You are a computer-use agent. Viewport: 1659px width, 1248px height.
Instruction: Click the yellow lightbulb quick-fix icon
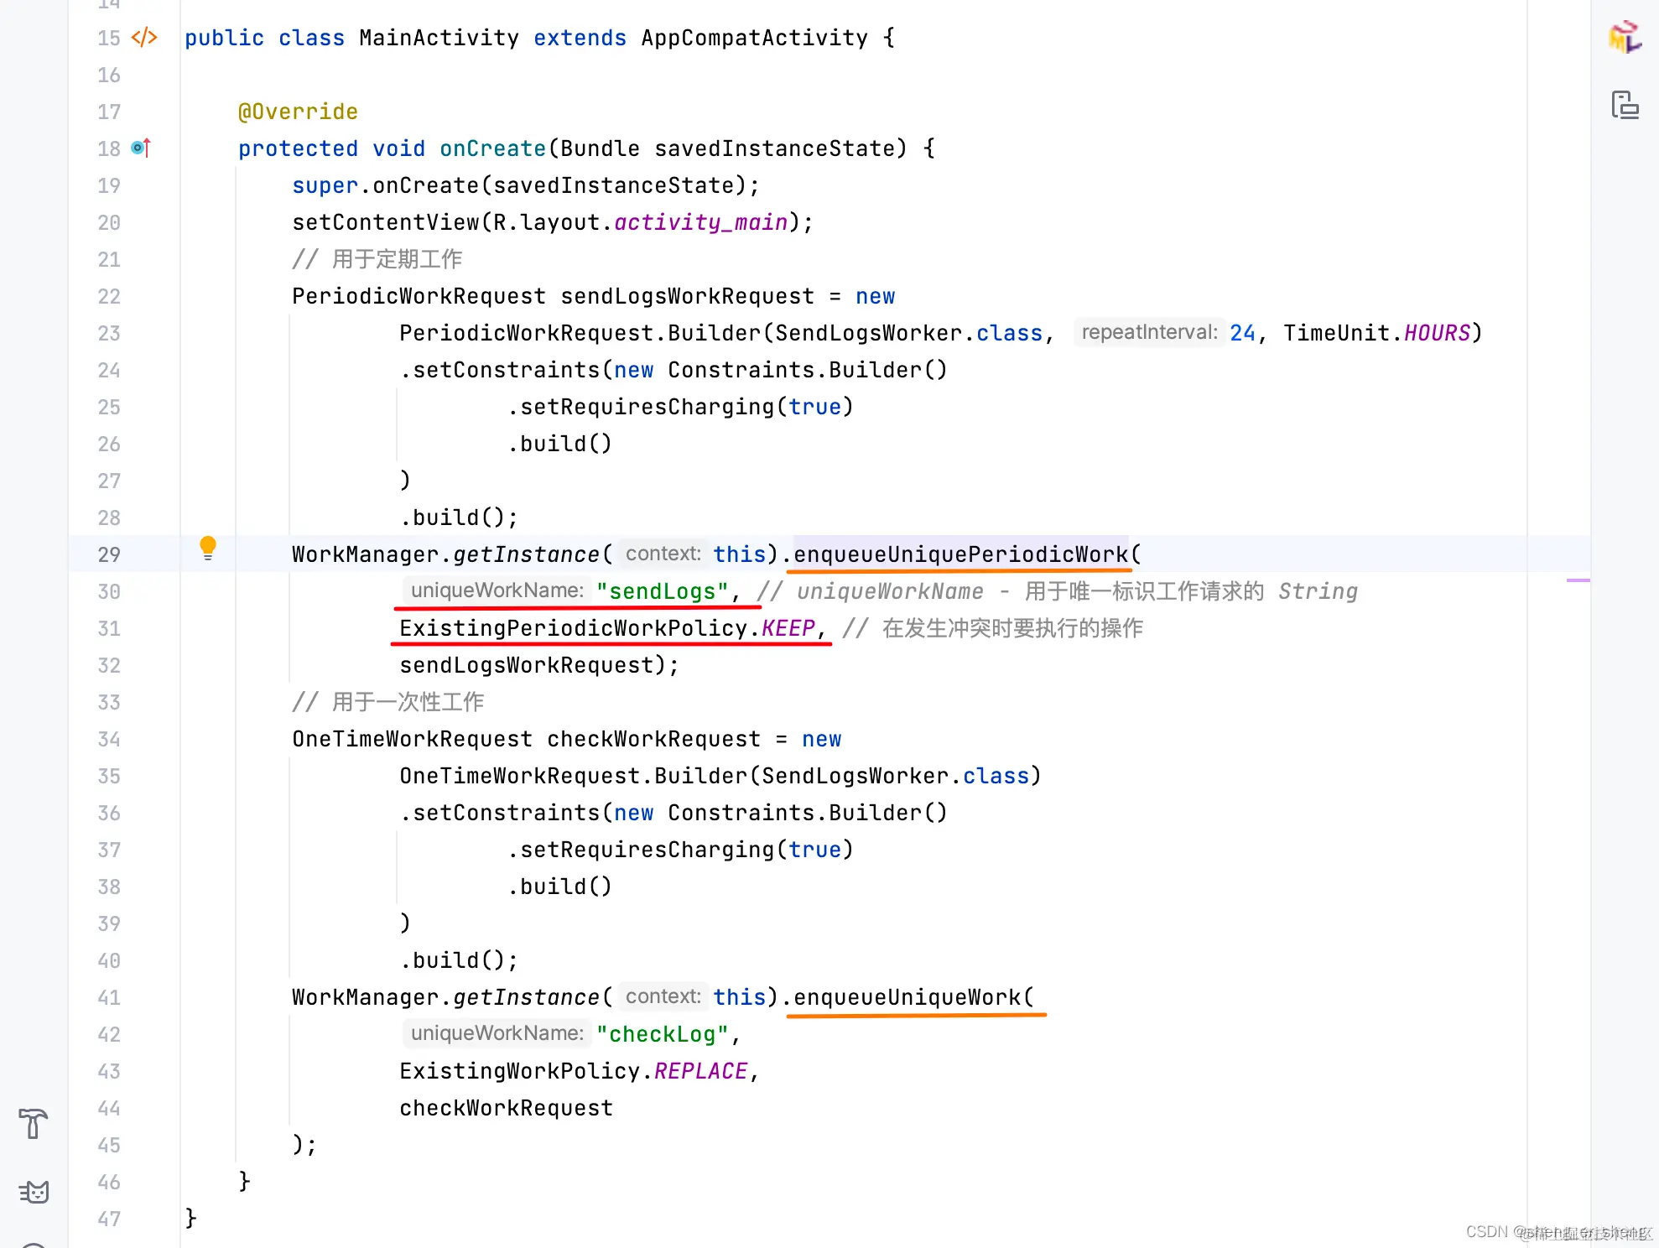208,548
